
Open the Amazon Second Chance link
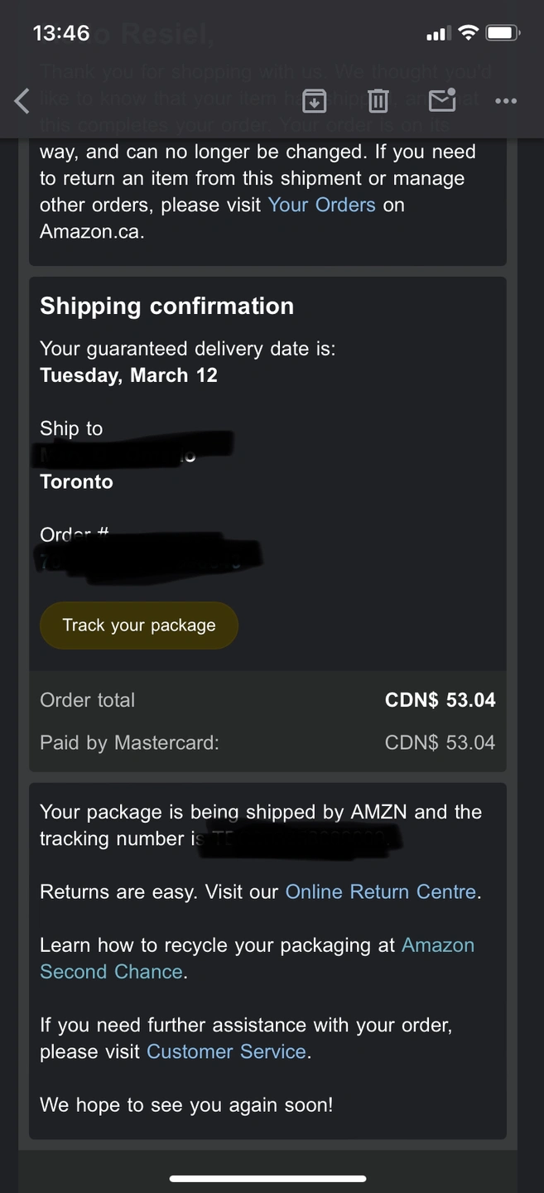pyautogui.click(x=258, y=959)
